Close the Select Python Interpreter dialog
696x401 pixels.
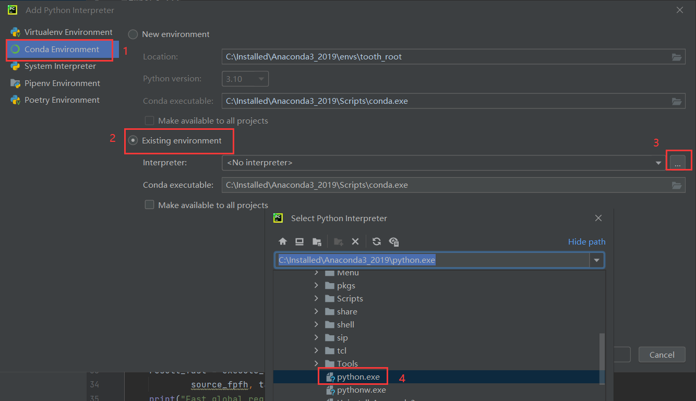coord(598,218)
